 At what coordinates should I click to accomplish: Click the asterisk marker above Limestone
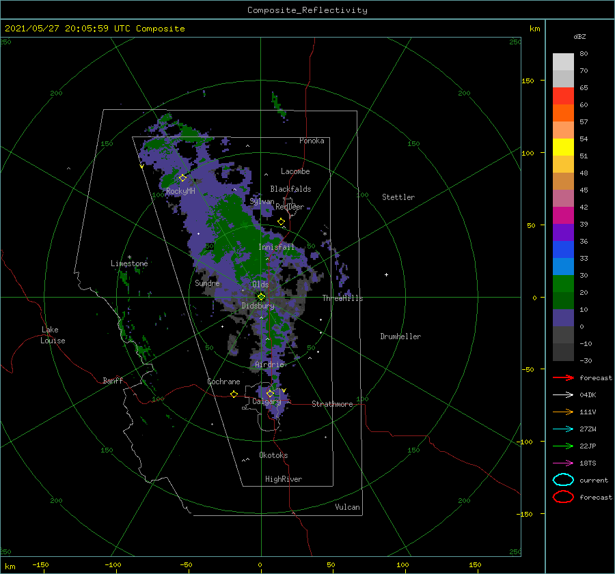point(129,257)
